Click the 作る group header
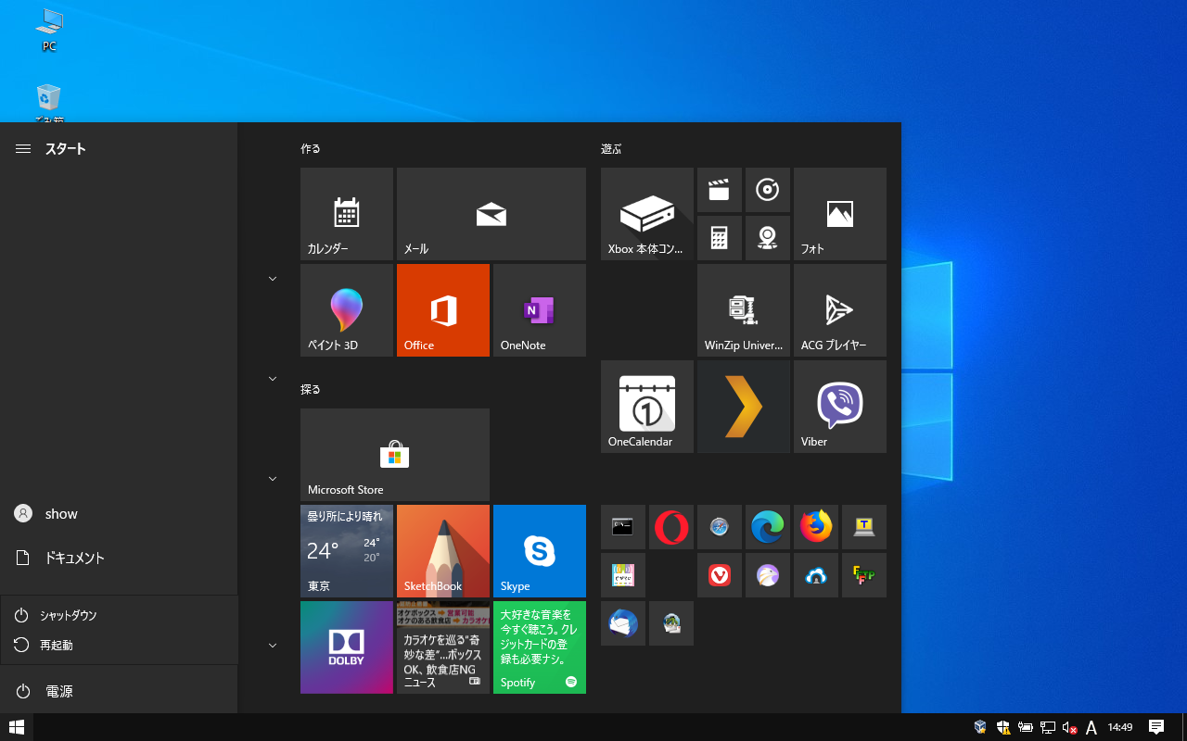Viewport: 1187px width, 741px height. pyautogui.click(x=311, y=148)
